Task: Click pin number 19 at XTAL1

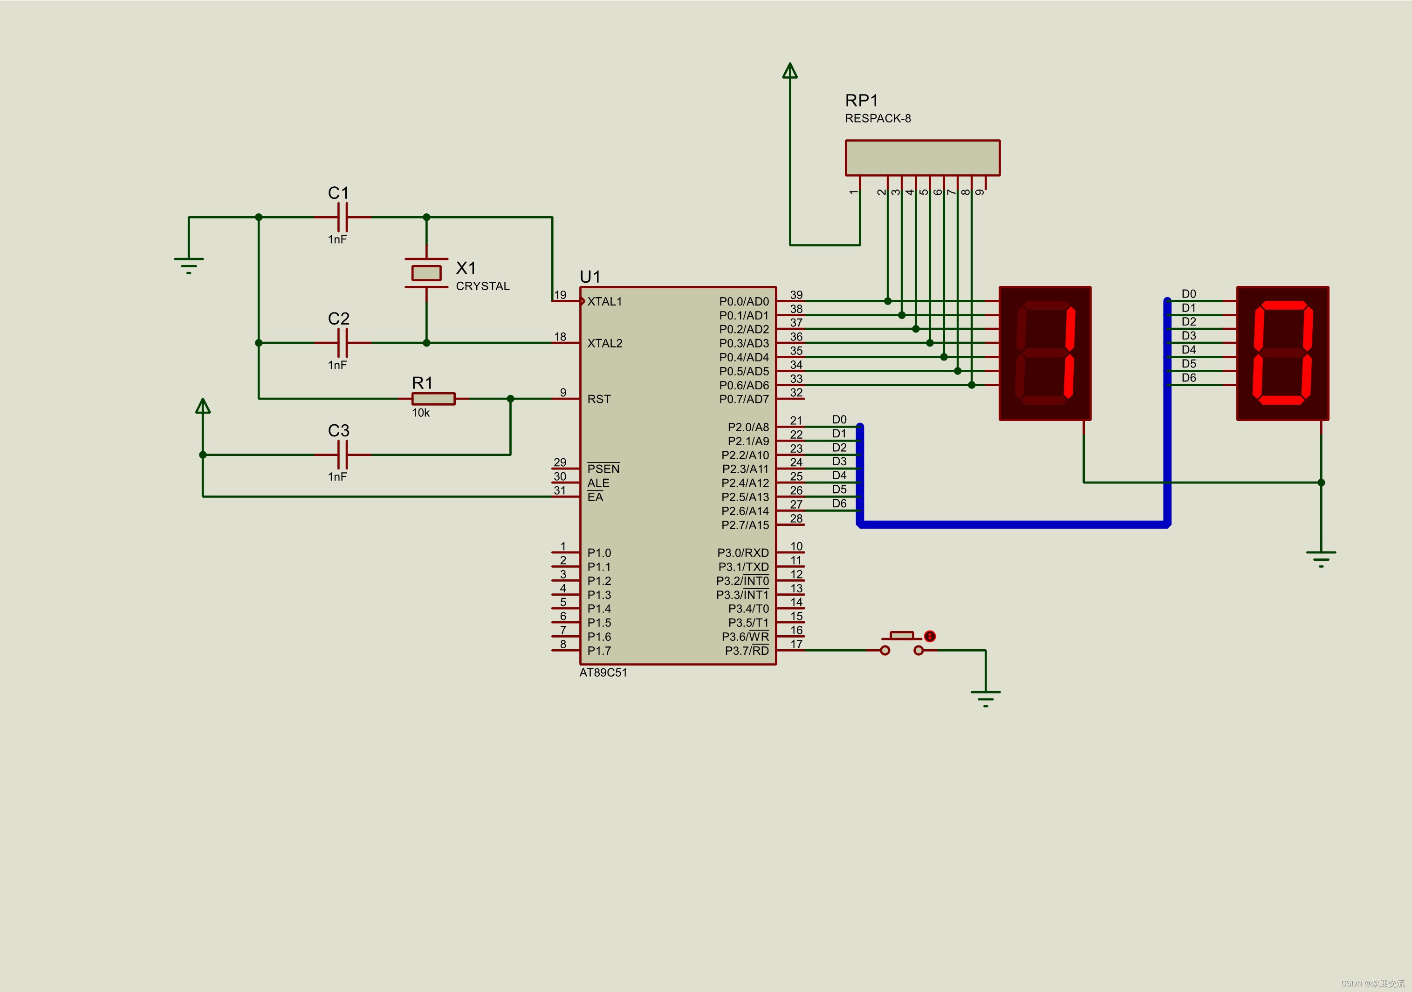Action: coord(560,295)
